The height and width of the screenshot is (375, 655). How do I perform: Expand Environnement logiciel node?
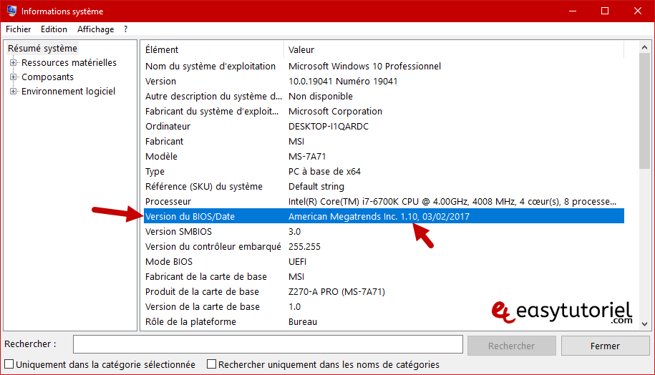14,91
